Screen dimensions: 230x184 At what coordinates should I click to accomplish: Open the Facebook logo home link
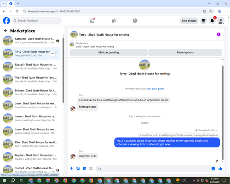(x=6, y=21)
